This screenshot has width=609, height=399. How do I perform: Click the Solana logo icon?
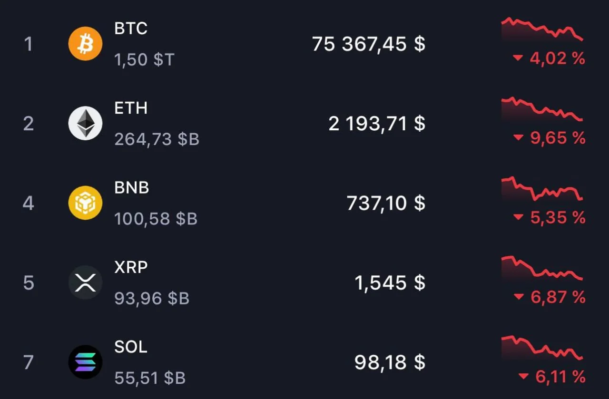coord(85,362)
